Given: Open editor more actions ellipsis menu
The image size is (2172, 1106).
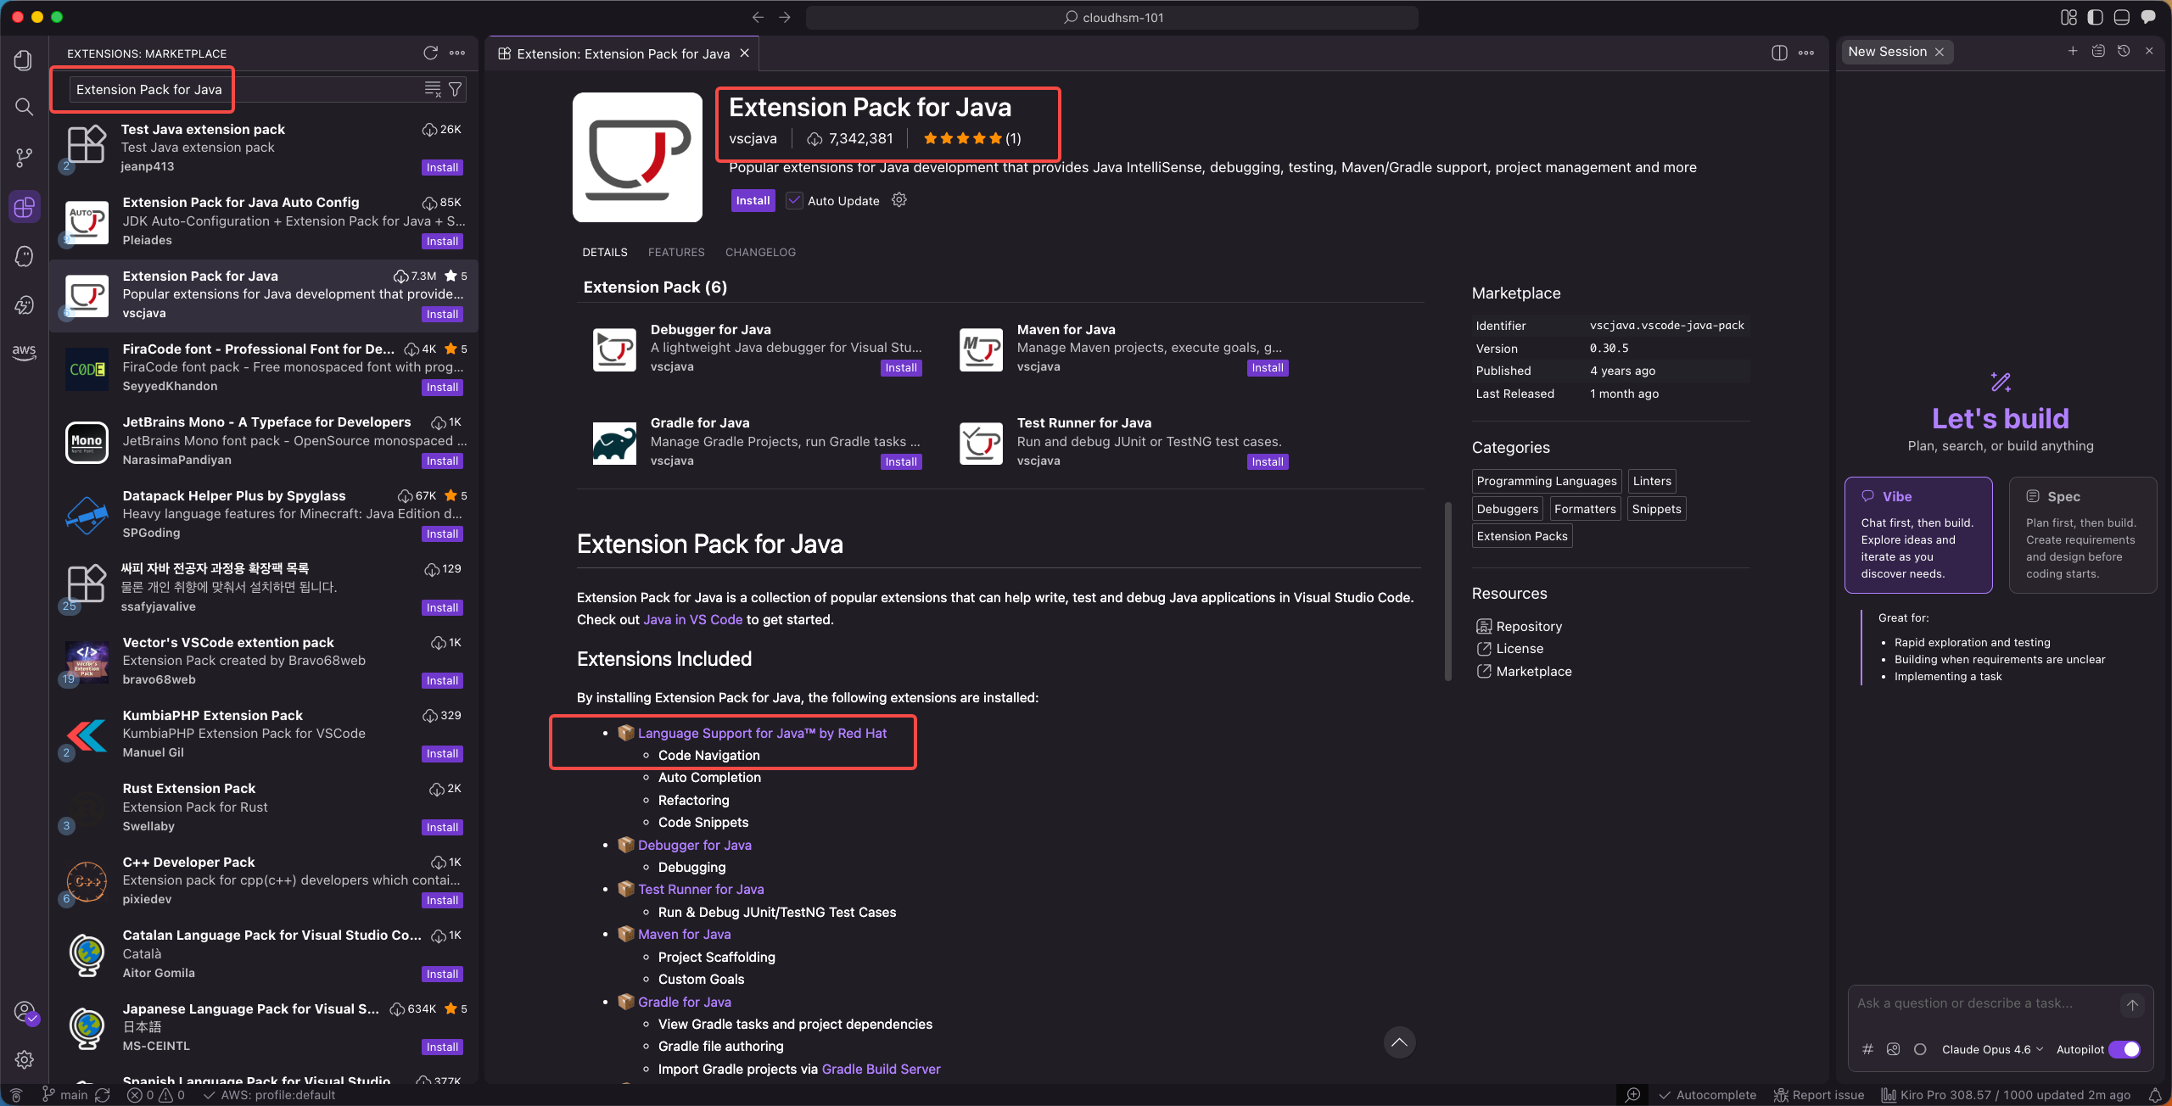Looking at the screenshot, I should 1806,53.
